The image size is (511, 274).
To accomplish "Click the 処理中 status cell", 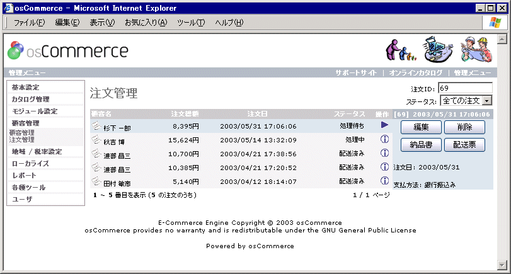I will tap(355, 139).
